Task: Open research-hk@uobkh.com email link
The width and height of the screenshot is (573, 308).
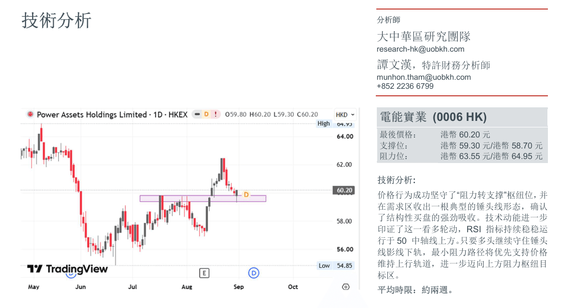Action: 420,49
